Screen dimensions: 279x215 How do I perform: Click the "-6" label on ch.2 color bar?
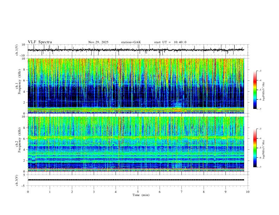point(260,157)
